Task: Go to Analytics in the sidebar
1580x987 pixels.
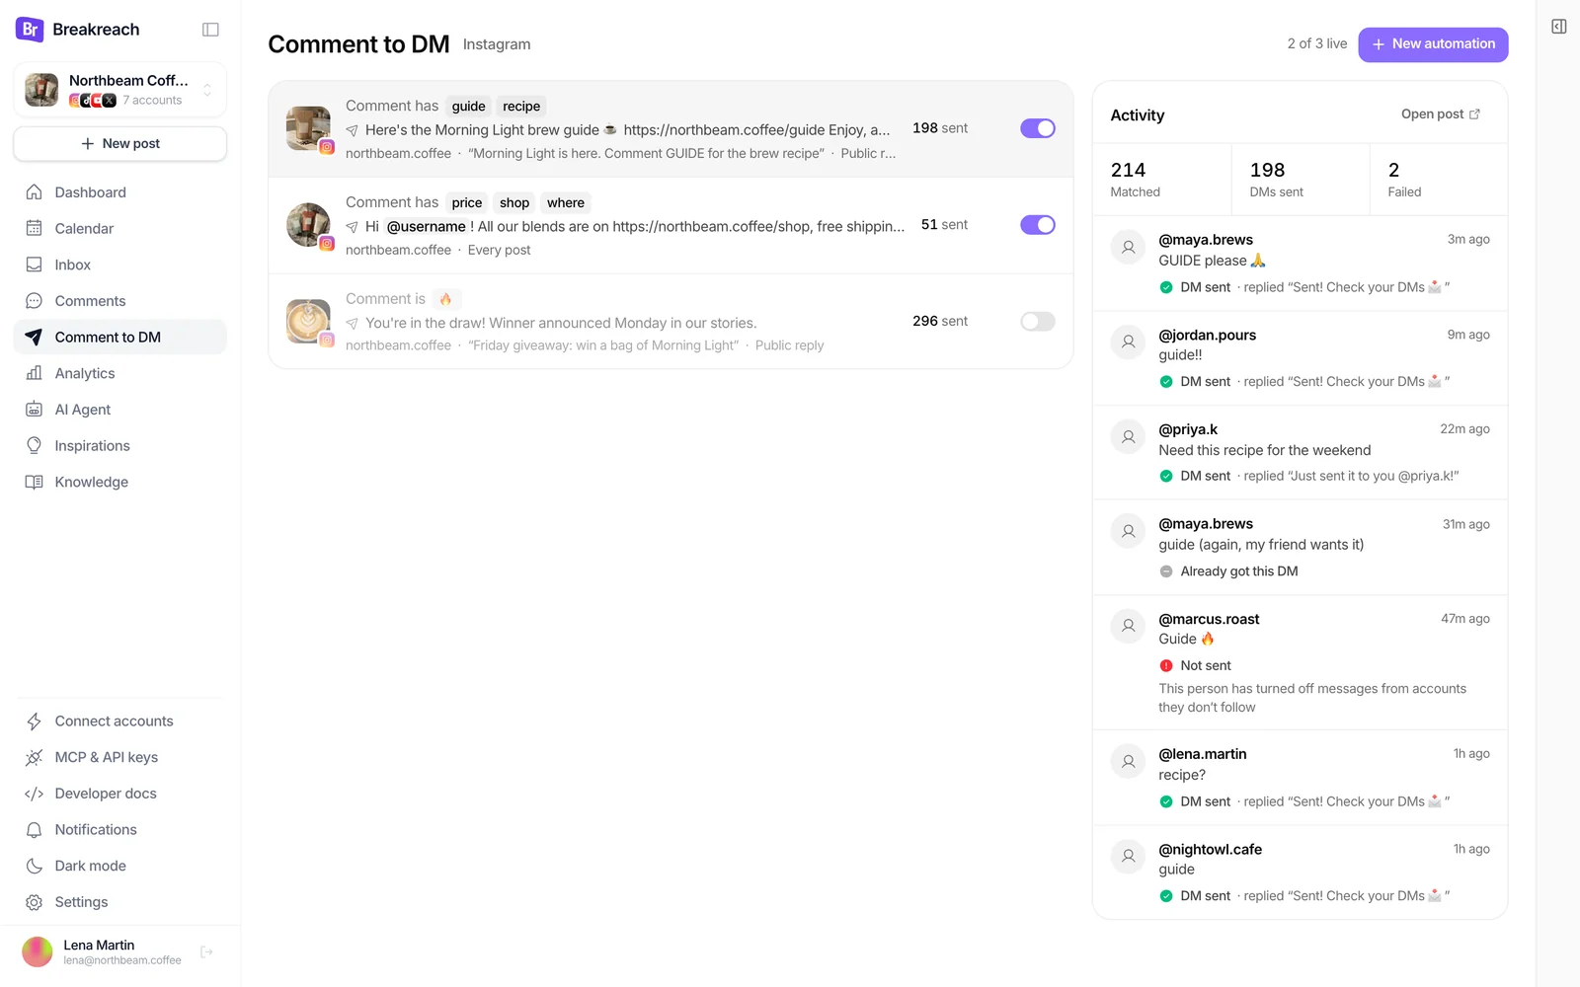Action: click(x=120, y=373)
